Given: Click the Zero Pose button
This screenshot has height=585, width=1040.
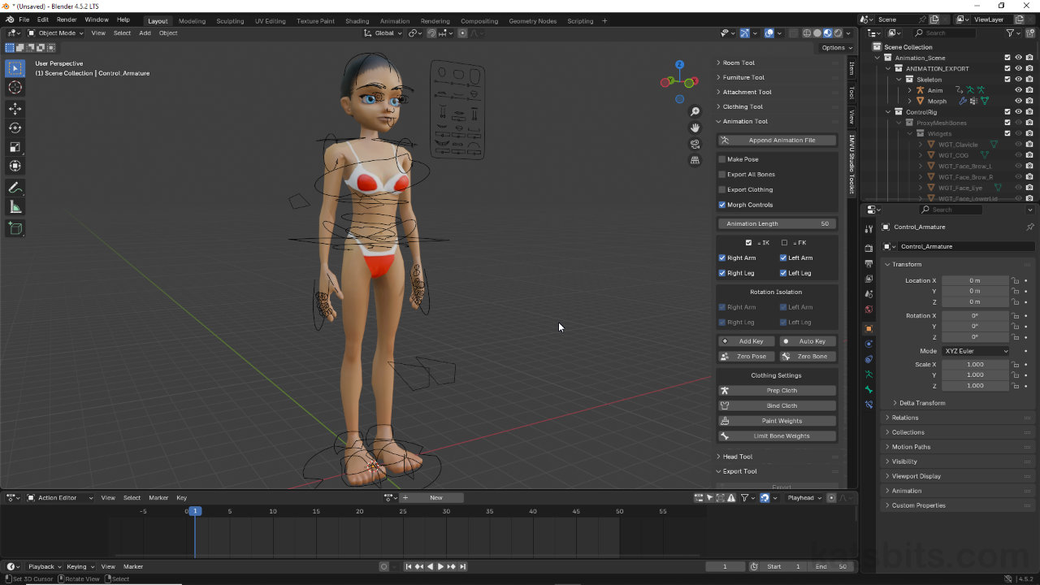Looking at the screenshot, I should point(747,357).
